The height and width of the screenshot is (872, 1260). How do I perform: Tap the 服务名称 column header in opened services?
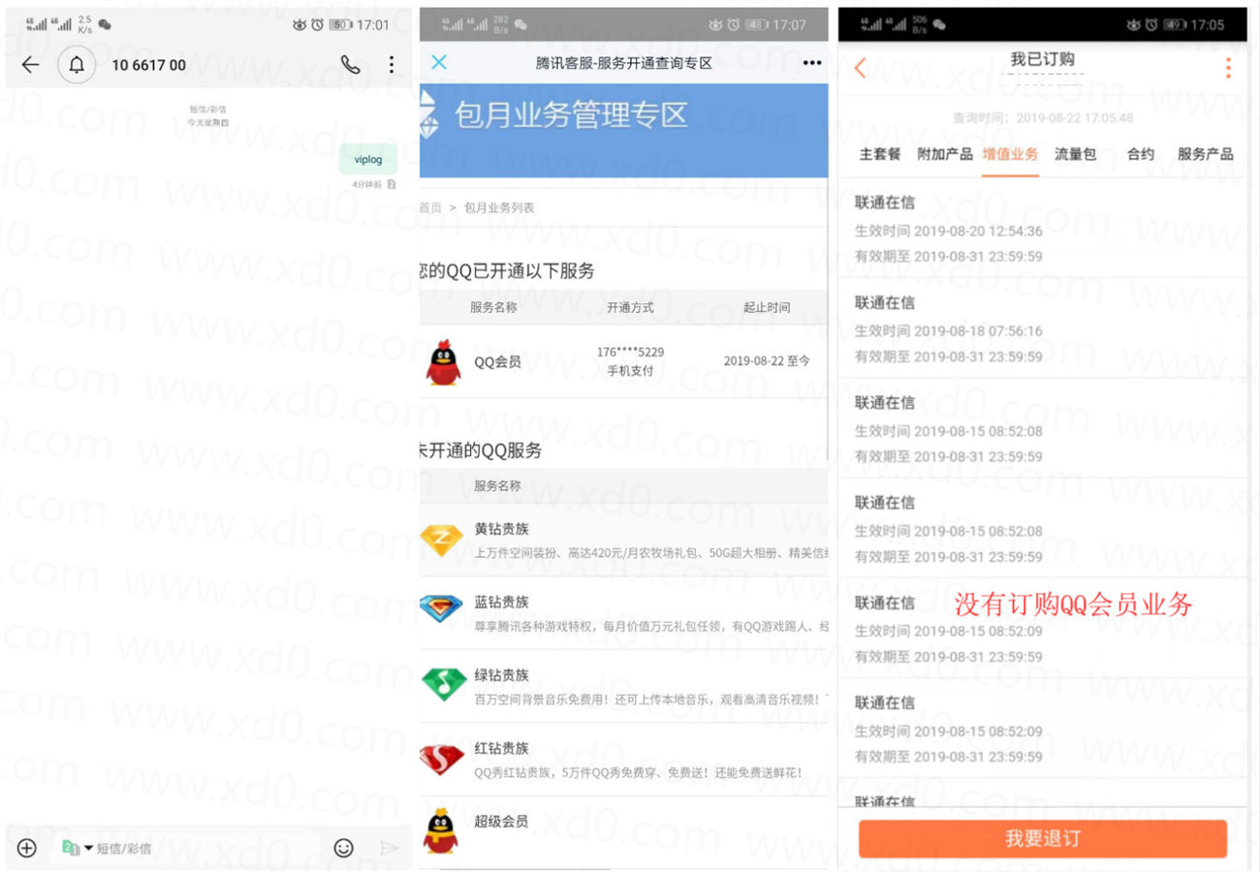coord(493,307)
